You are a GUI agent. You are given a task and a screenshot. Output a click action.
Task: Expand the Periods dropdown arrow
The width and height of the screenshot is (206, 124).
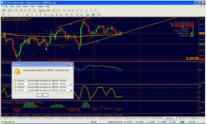point(95,15)
